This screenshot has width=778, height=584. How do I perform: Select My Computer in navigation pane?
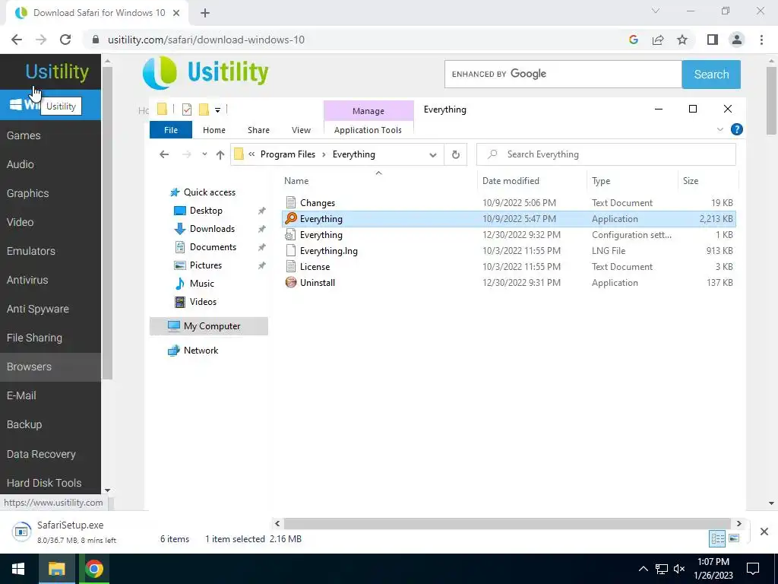click(208, 326)
